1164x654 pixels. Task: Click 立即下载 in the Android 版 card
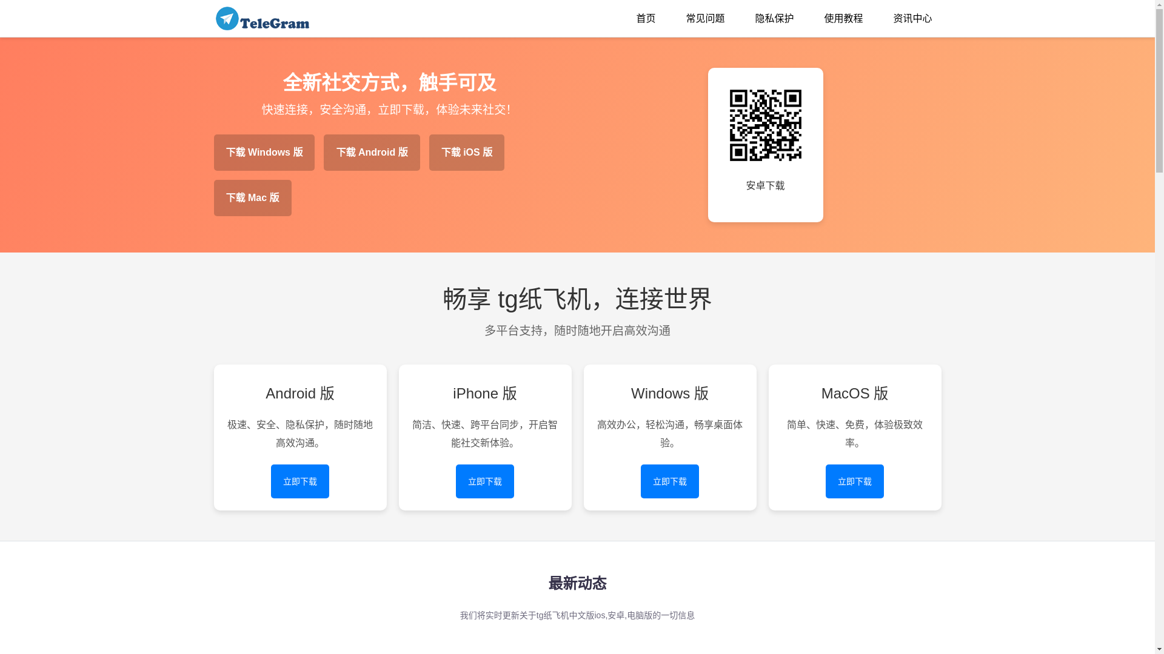[x=300, y=481]
